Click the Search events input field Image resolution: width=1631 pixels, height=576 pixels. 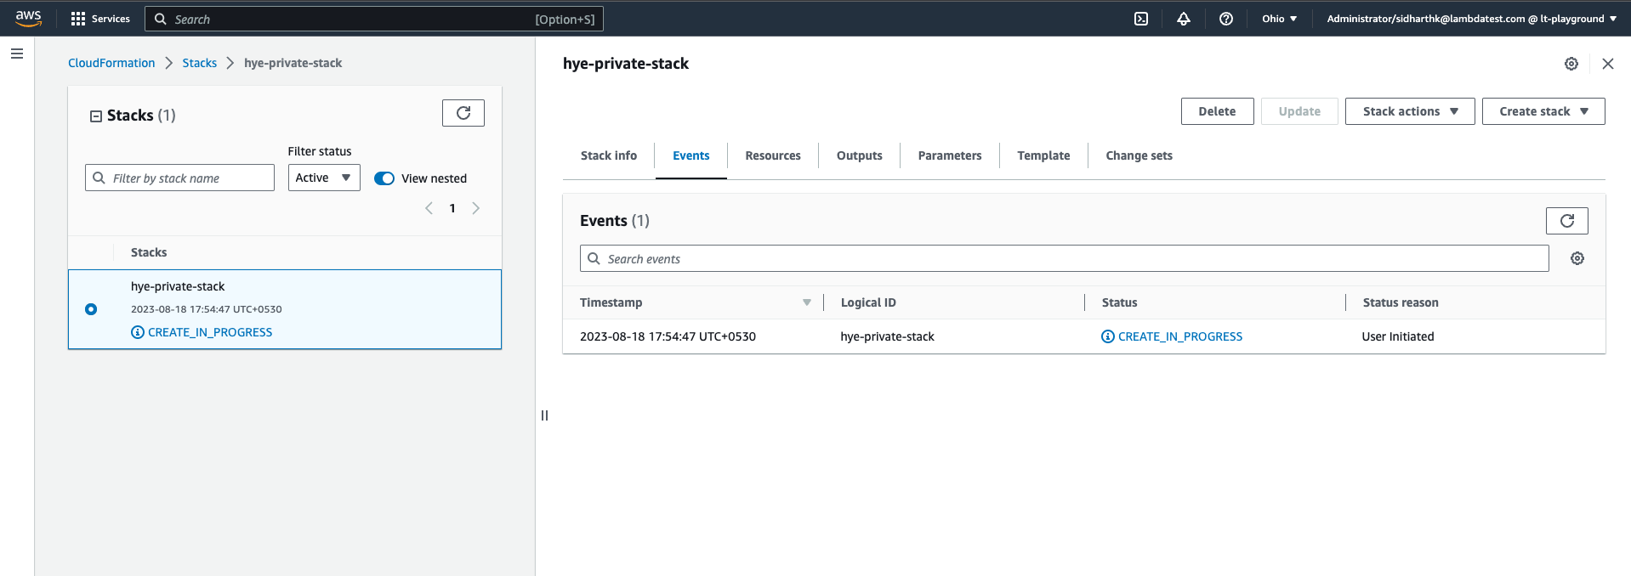[1063, 259]
